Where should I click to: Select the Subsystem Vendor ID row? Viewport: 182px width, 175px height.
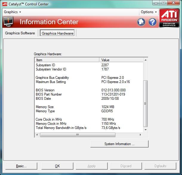click(x=89, y=69)
